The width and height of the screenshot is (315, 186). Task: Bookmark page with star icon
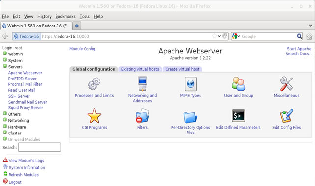pos(214,36)
